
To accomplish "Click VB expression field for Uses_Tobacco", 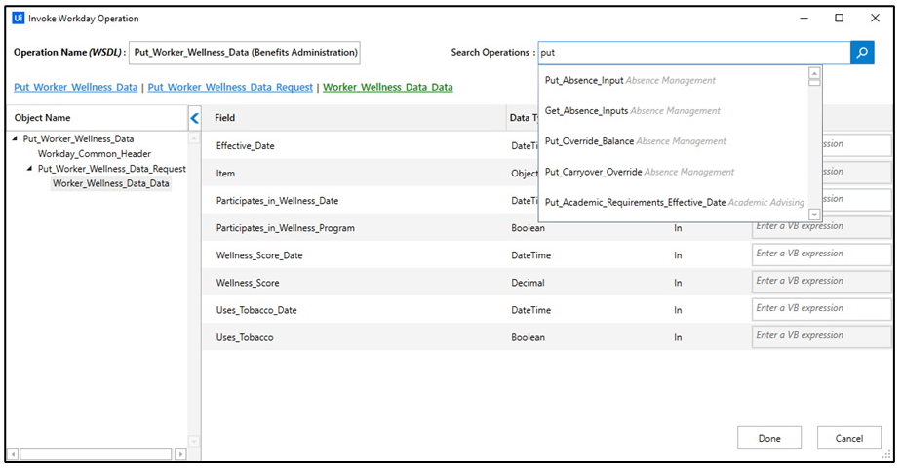I will [821, 336].
